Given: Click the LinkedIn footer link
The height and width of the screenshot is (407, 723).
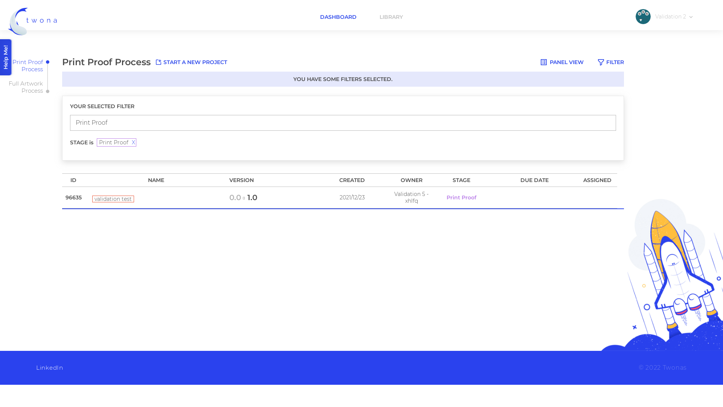Looking at the screenshot, I should (50, 368).
